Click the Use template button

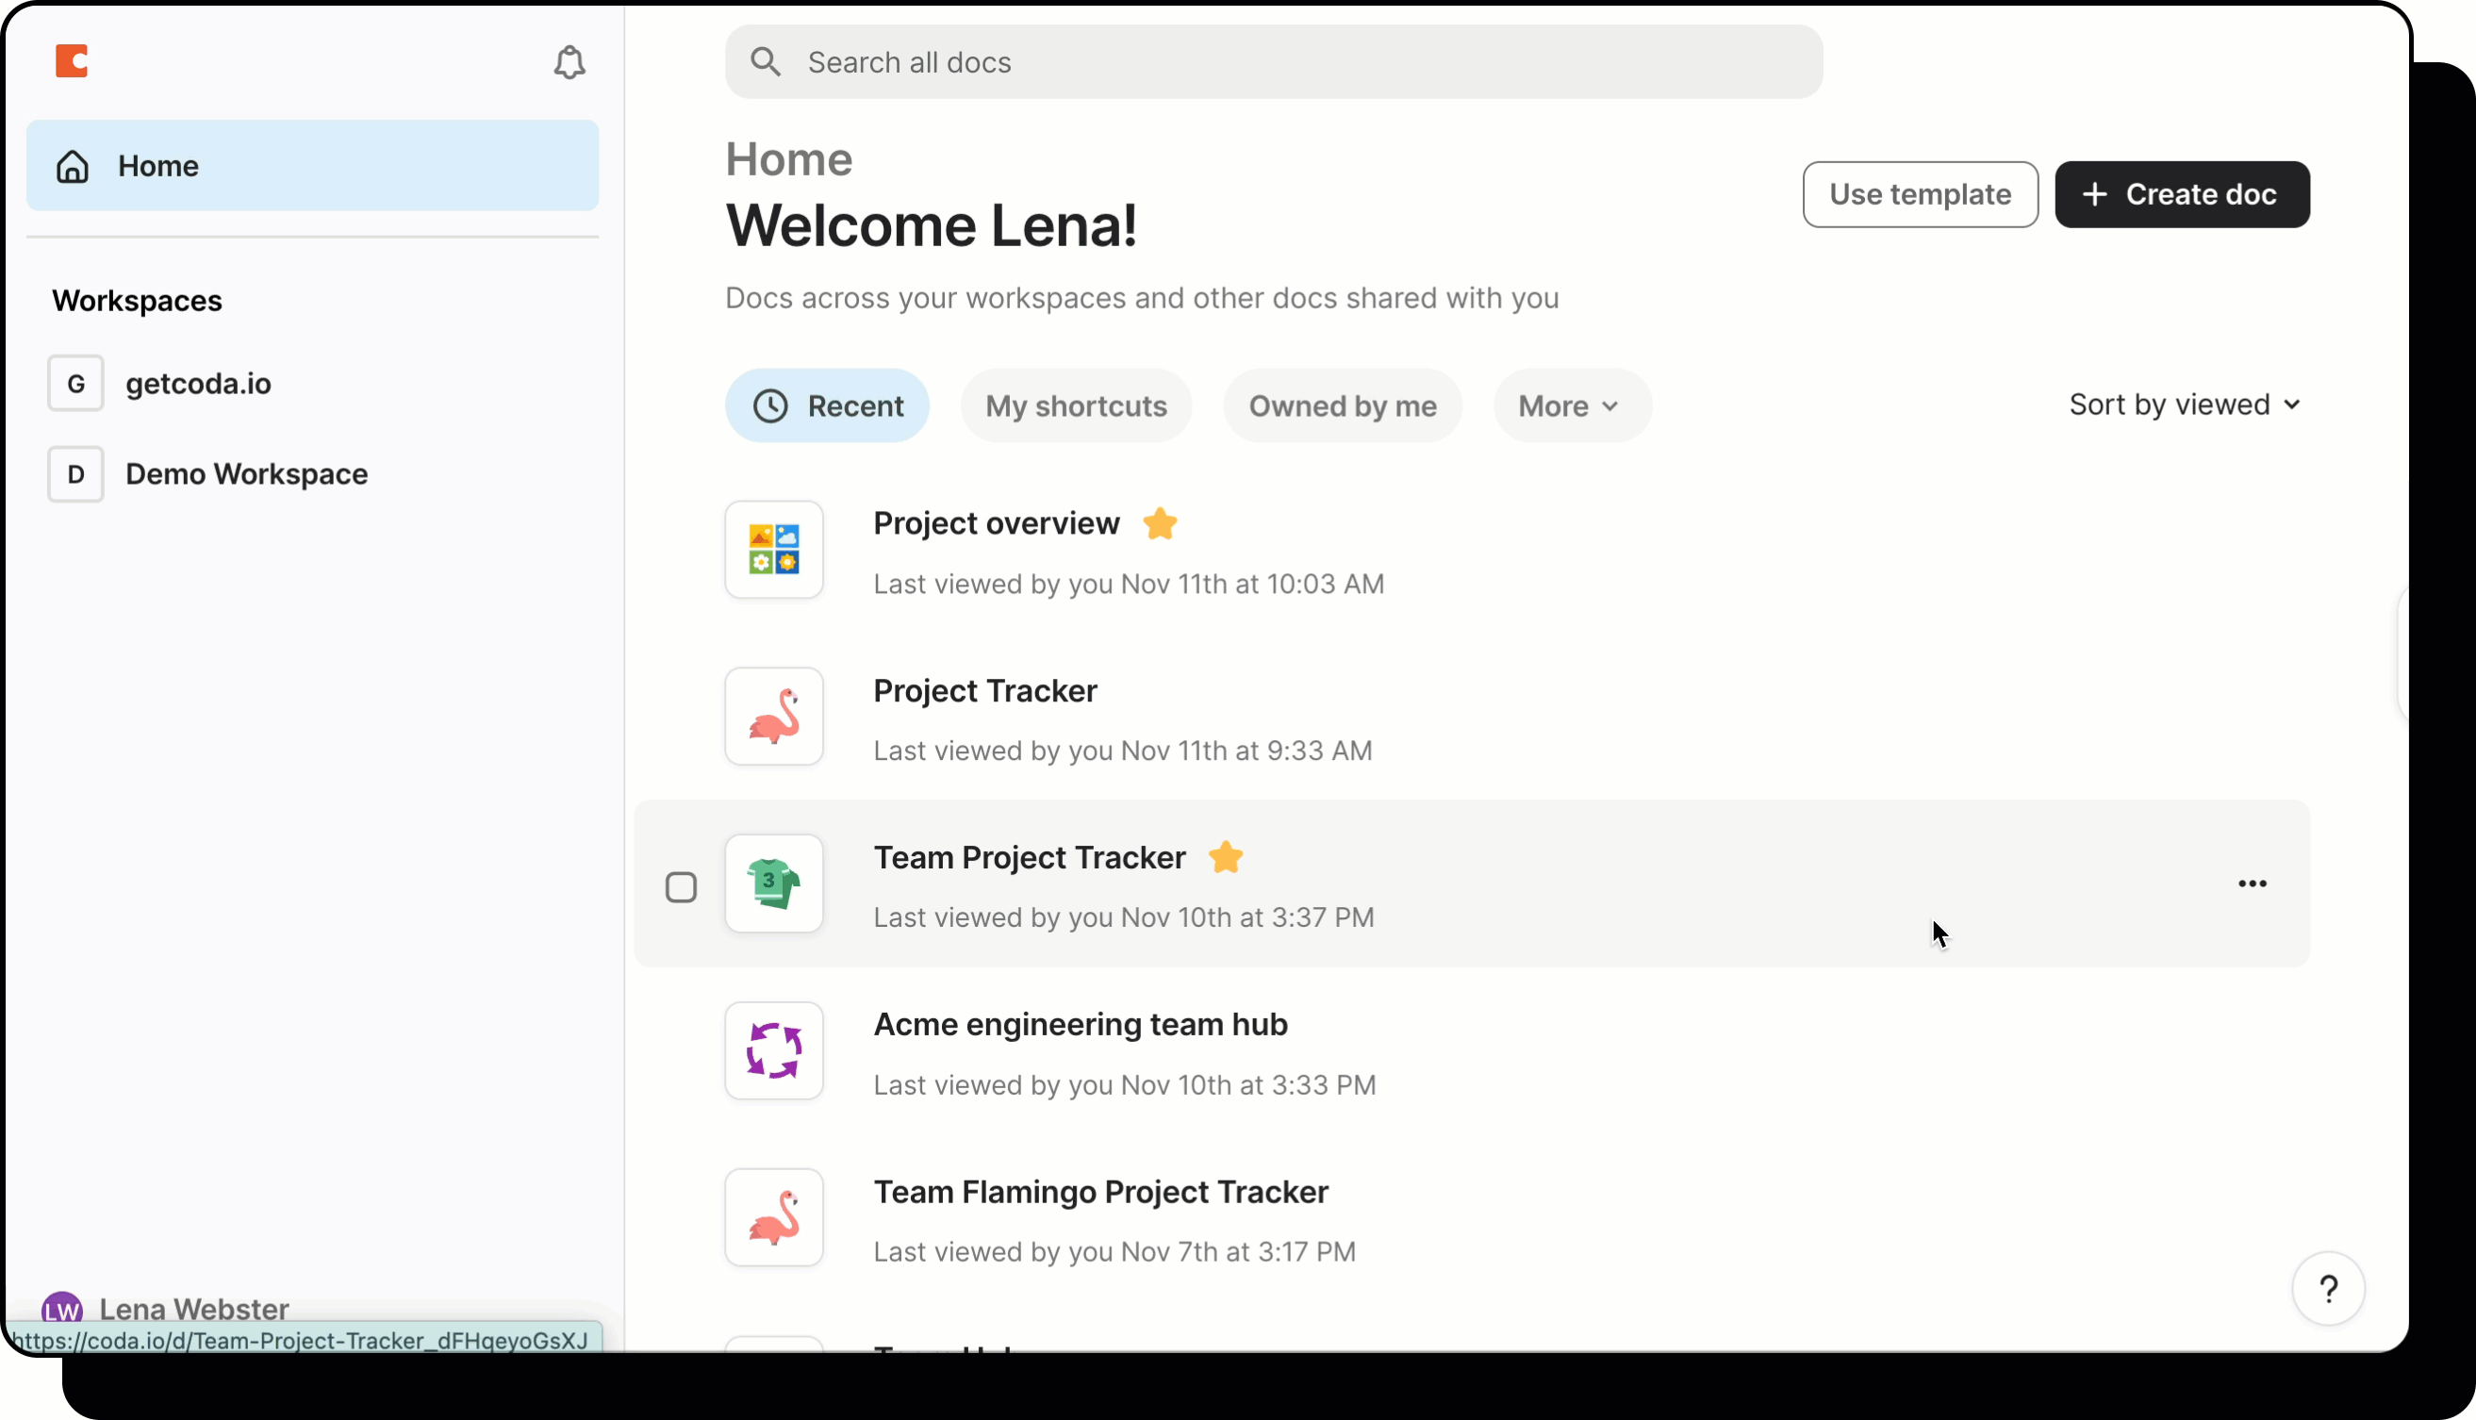(1919, 194)
